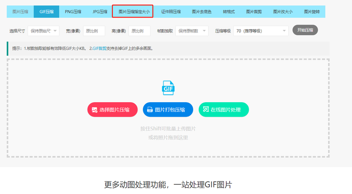Click the 开始压缩 button
352x194 pixels.
tap(305, 30)
